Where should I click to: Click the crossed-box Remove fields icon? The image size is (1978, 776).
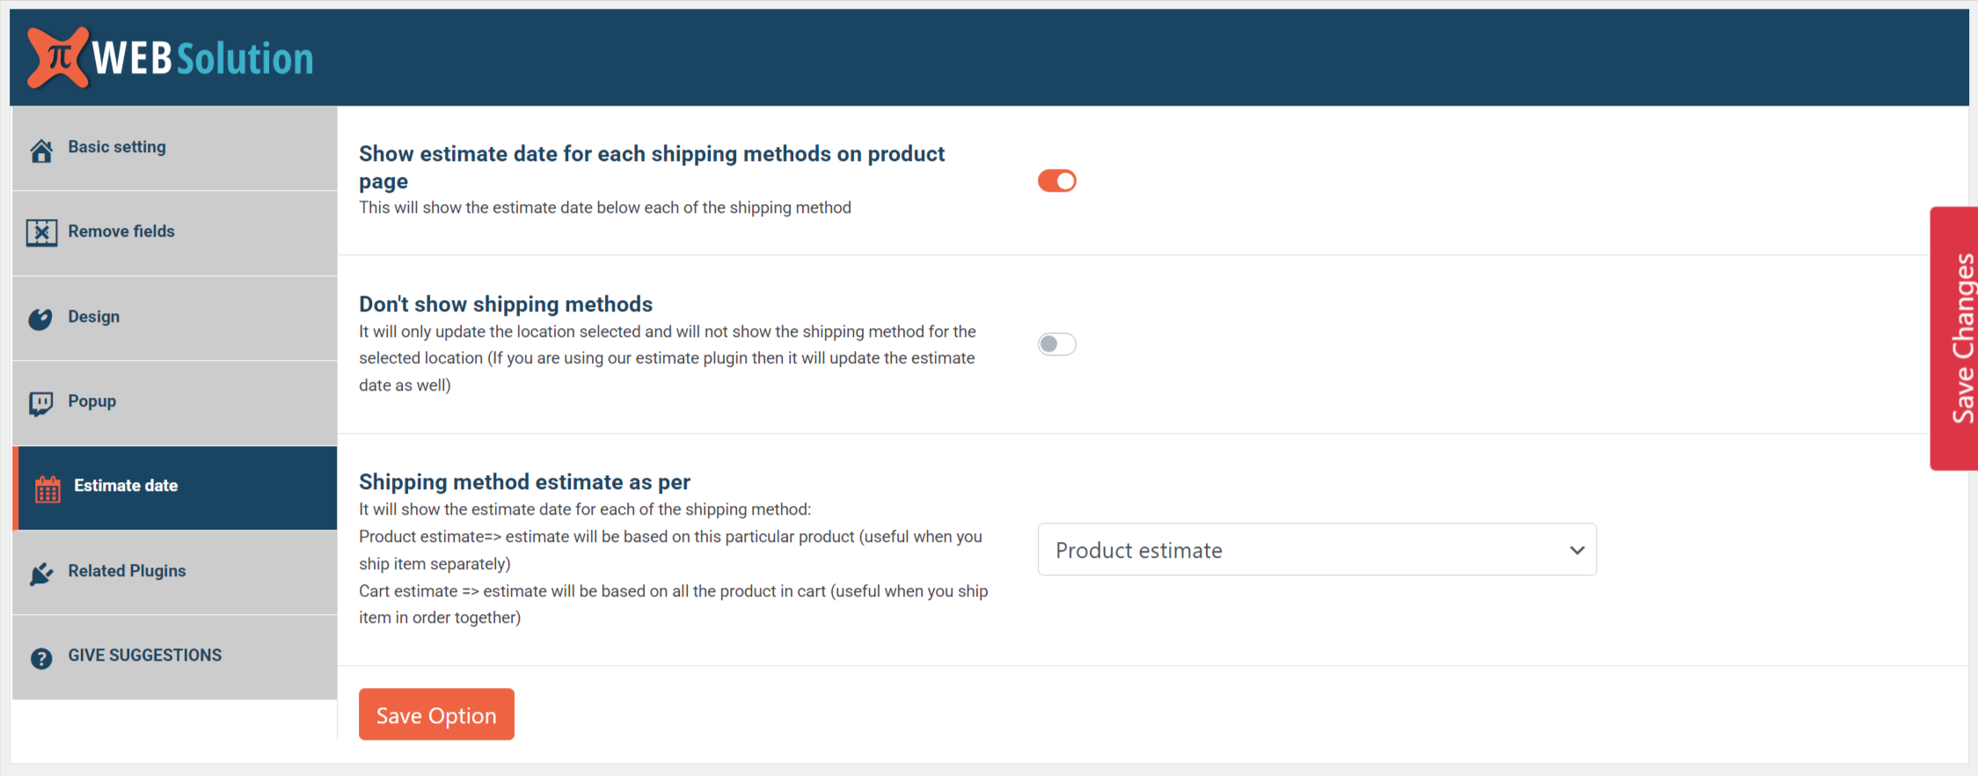tap(41, 232)
